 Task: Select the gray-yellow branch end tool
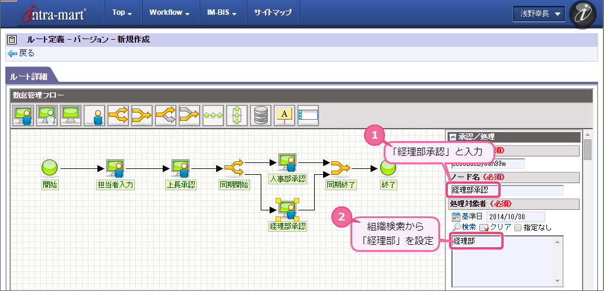(x=189, y=116)
